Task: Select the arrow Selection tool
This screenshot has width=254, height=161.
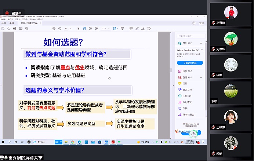Action: pyautogui.click(x=79, y=29)
